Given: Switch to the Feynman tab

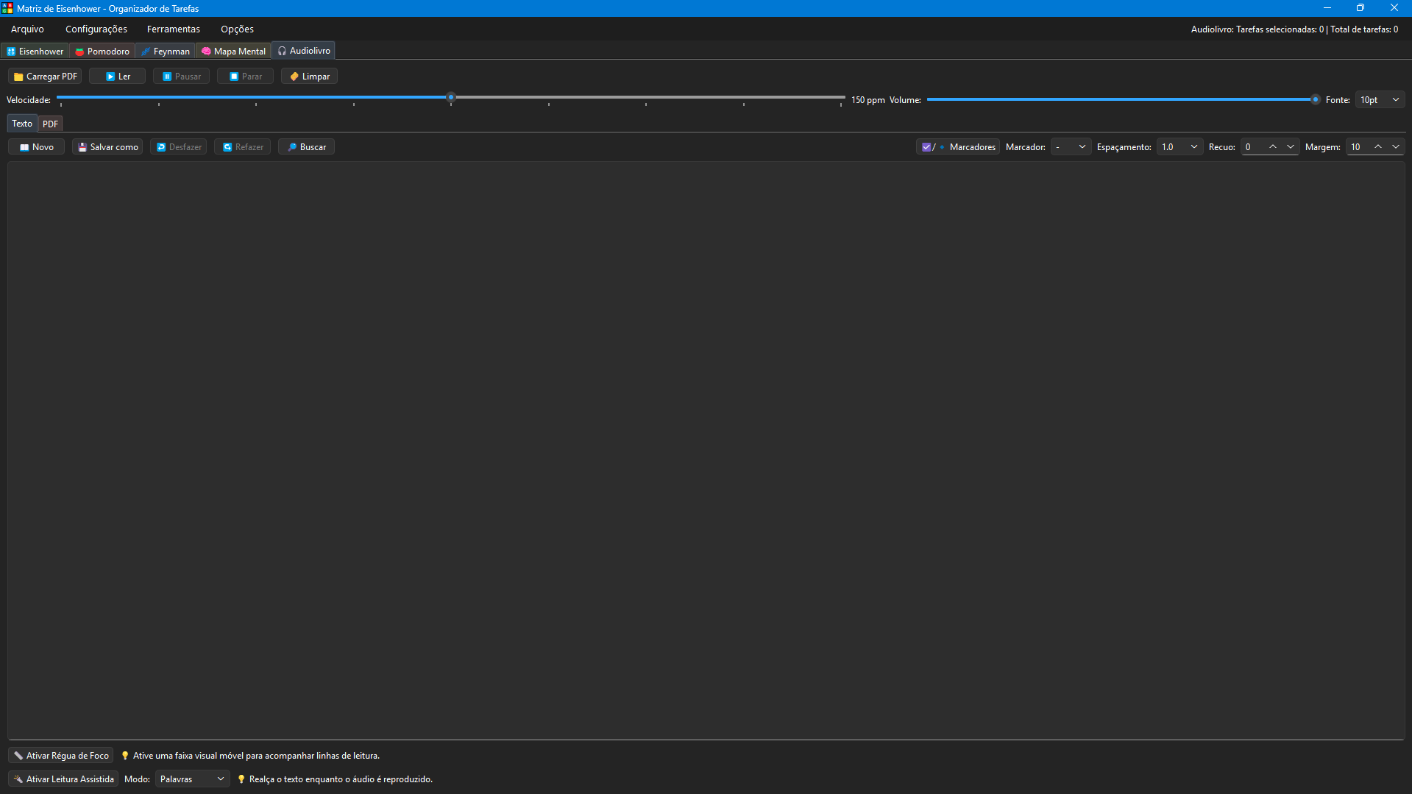Looking at the screenshot, I should tap(166, 52).
